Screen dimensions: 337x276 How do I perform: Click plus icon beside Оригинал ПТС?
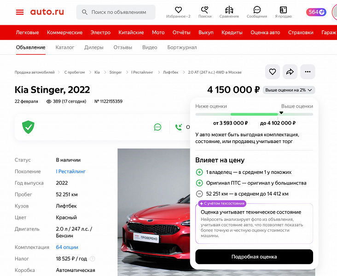[199, 183]
